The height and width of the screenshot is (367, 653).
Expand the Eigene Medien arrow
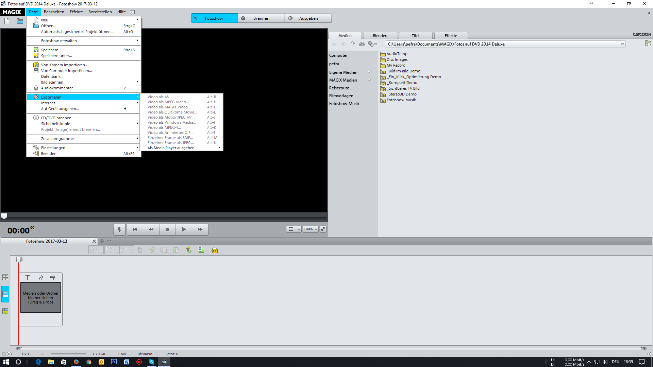[x=369, y=72]
